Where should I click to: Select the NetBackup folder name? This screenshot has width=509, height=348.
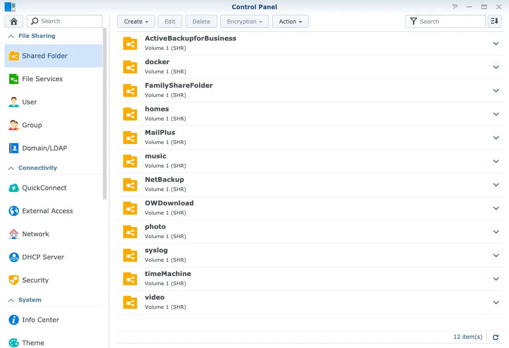point(164,180)
